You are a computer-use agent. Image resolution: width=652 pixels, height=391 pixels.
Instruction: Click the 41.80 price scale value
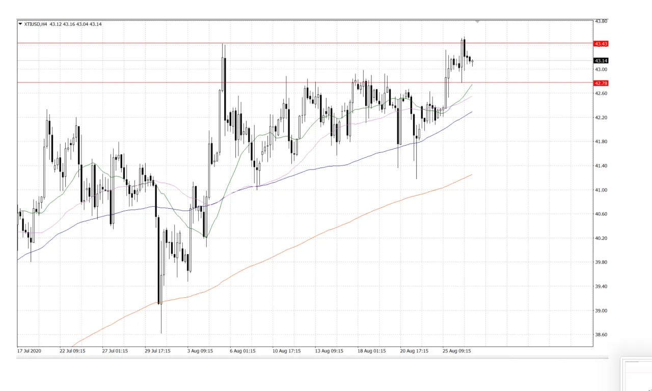(601, 142)
